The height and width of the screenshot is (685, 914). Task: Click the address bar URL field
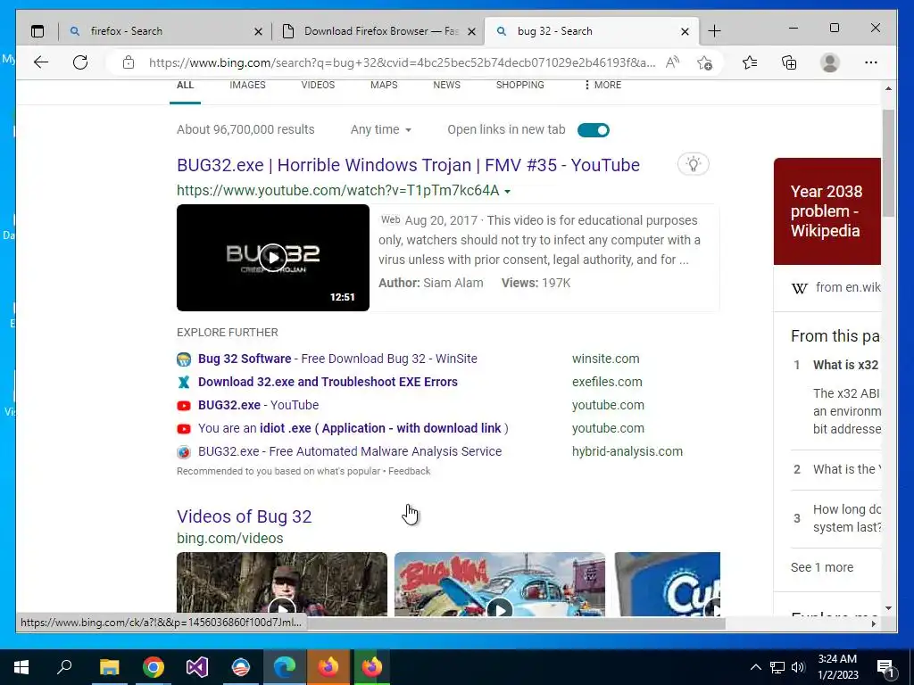[x=403, y=62]
